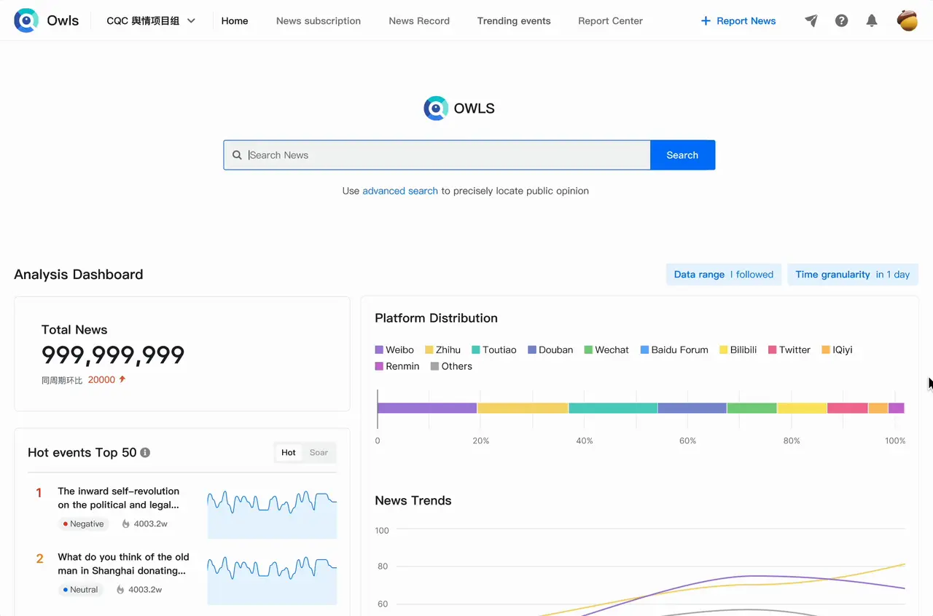This screenshot has height=616, width=933.
Task: Click the blue Search button
Action: (682, 155)
